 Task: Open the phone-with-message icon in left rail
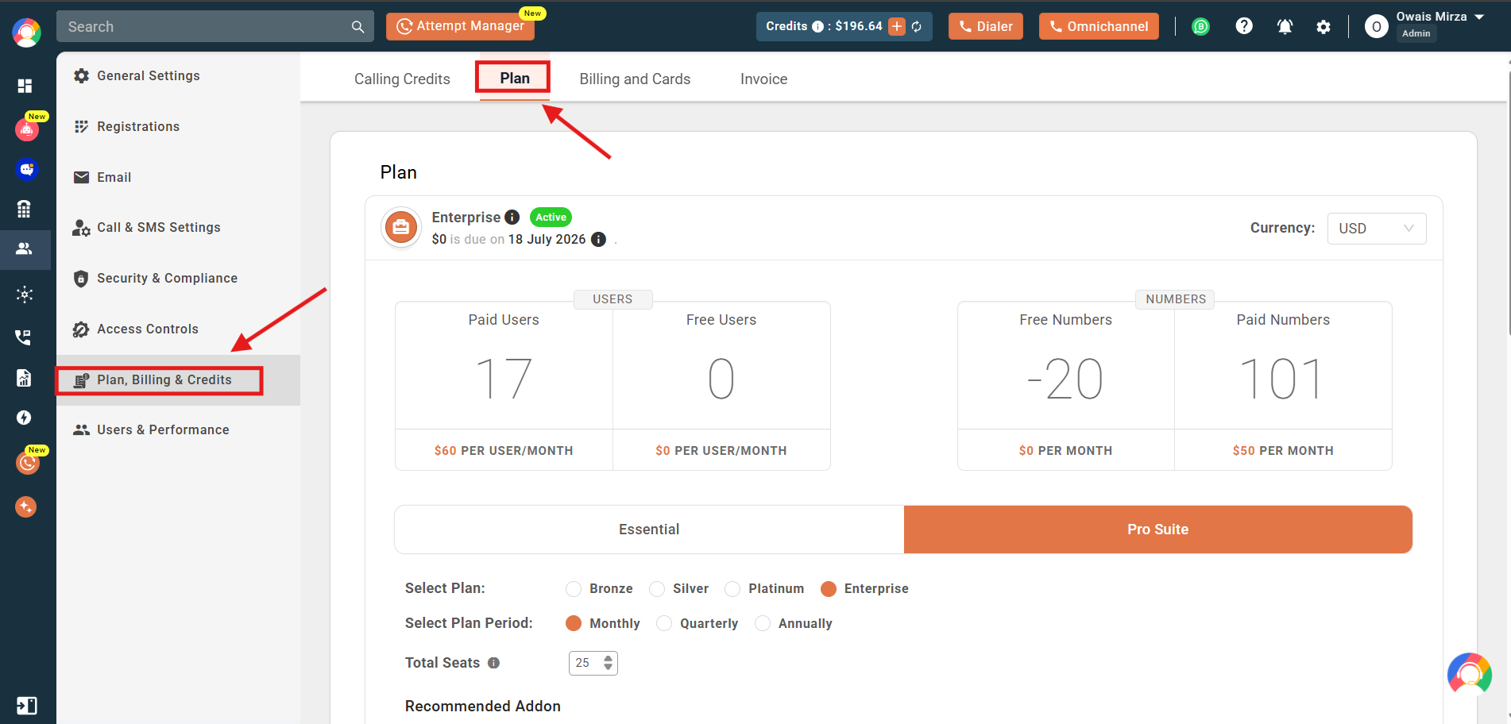point(24,337)
